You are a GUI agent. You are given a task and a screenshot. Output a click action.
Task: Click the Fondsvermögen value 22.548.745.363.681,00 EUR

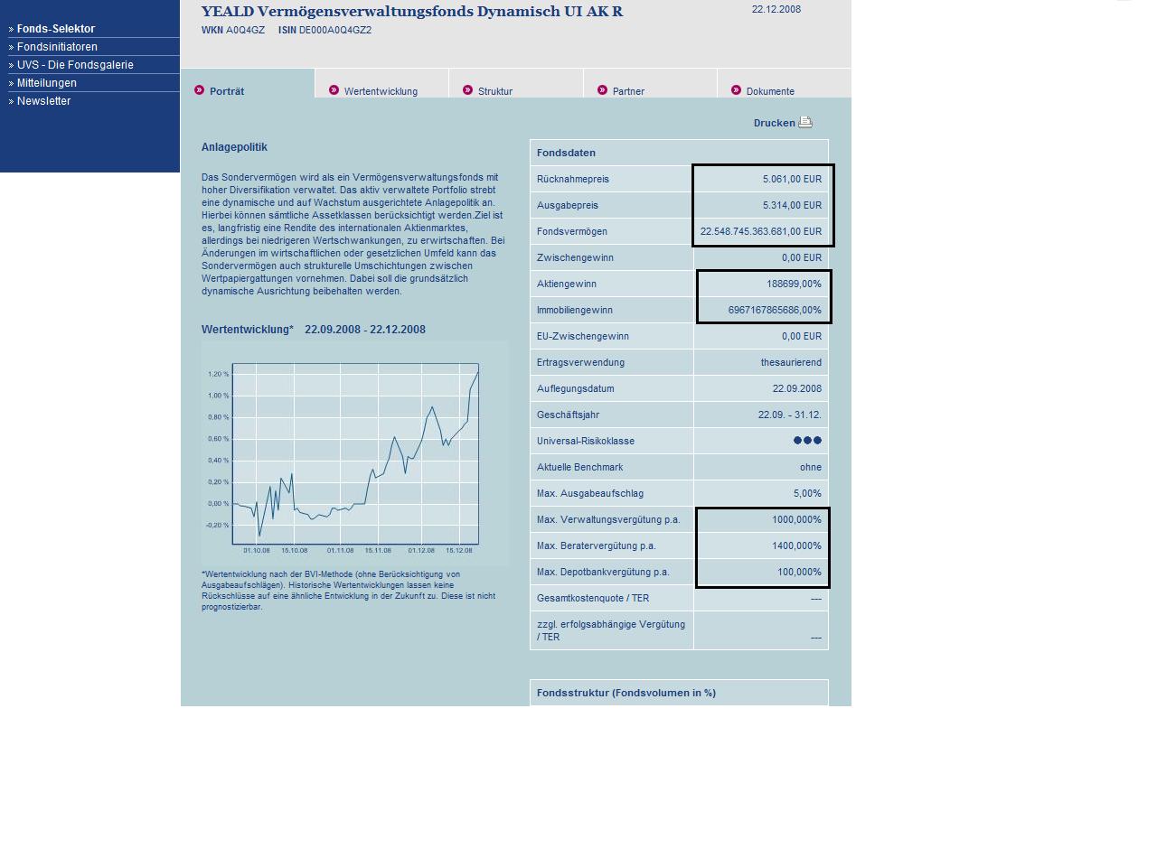[x=761, y=231]
